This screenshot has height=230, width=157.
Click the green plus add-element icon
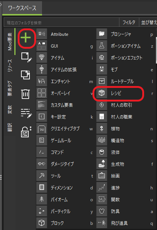click(x=26, y=38)
